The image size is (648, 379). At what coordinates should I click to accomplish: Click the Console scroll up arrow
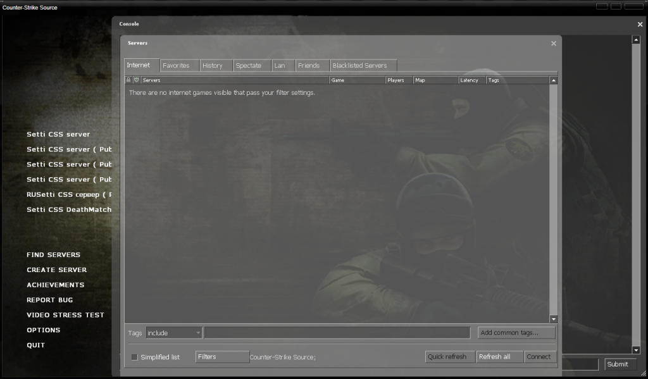click(x=636, y=40)
